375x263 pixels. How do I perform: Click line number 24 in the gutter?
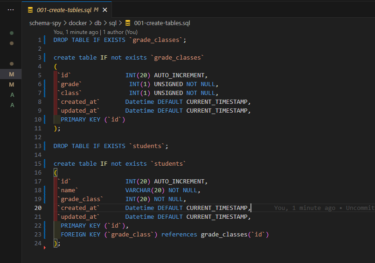pos(38,243)
